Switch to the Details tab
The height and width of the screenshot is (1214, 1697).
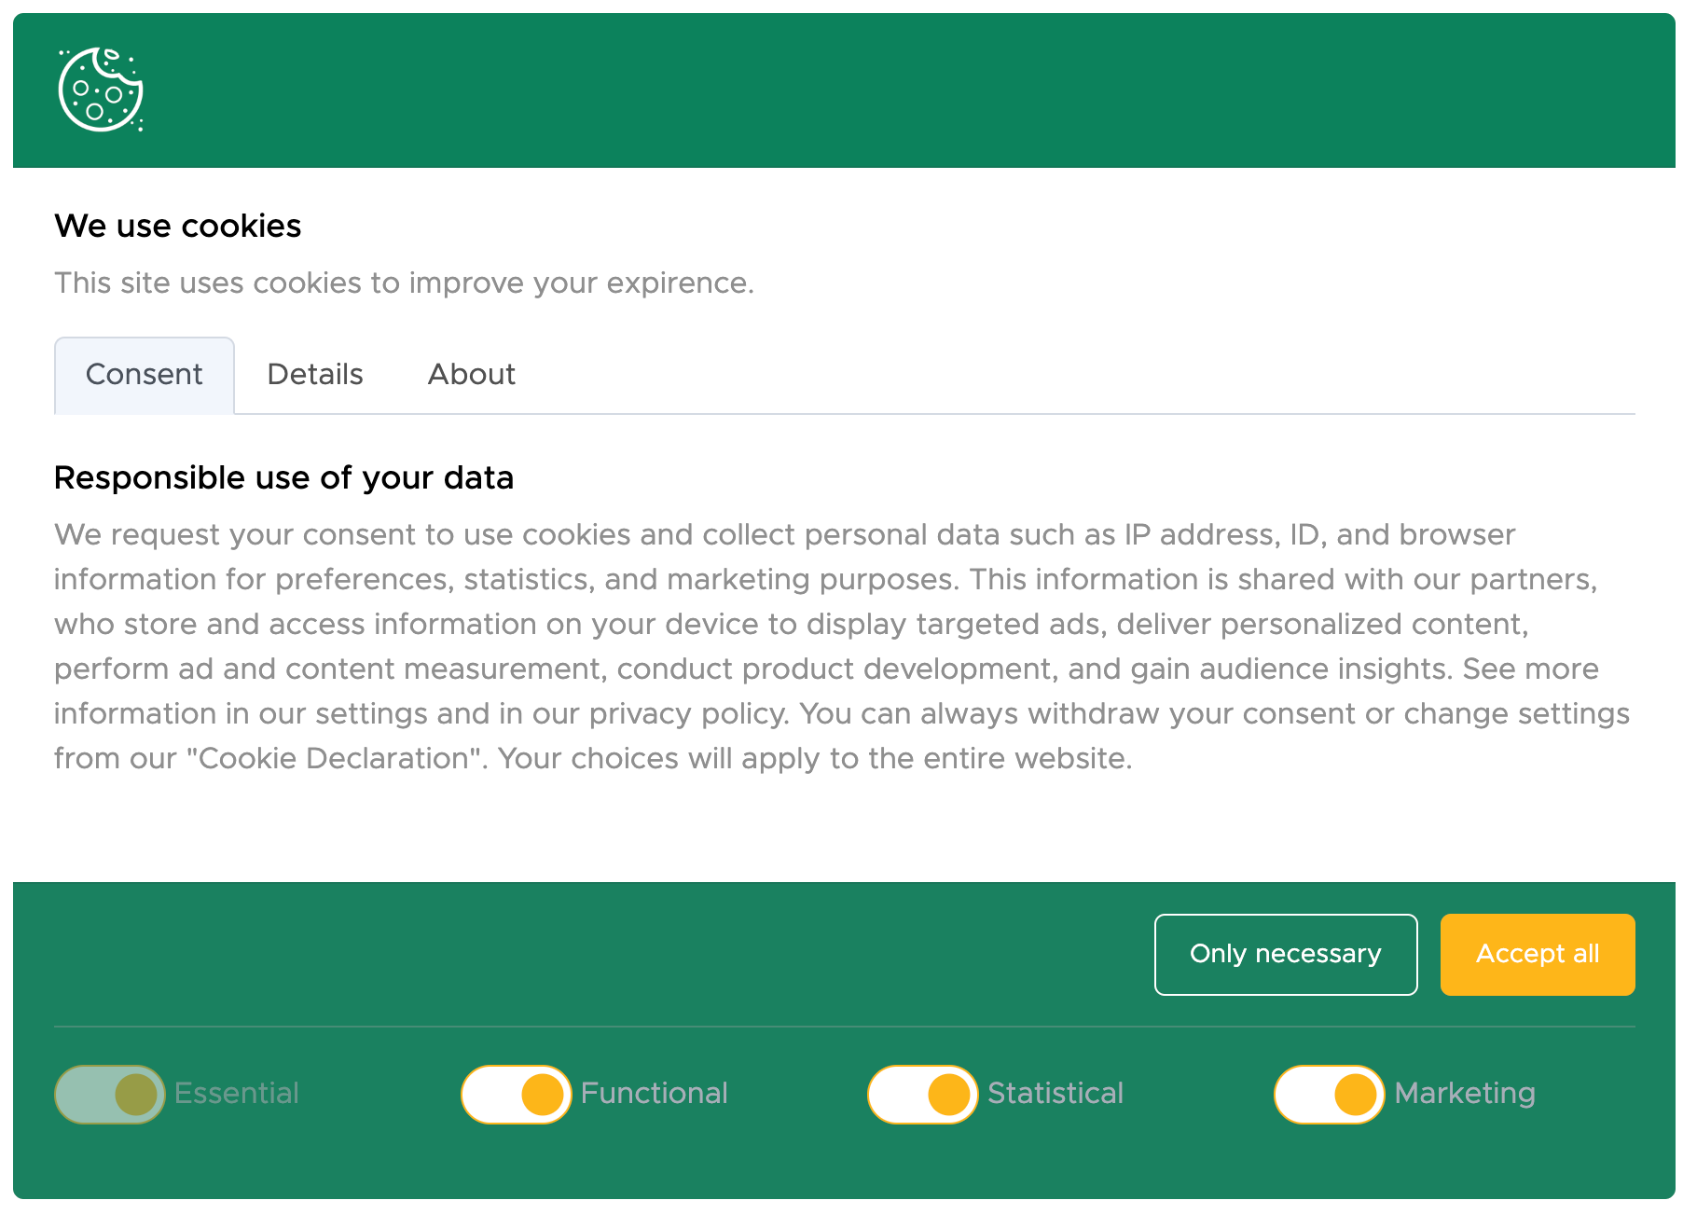point(315,375)
